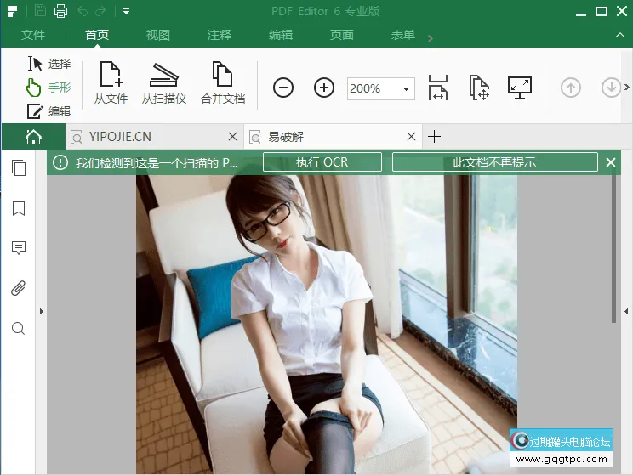Open a new tab with plus button
This screenshot has width=633, height=475.
pos(435,137)
